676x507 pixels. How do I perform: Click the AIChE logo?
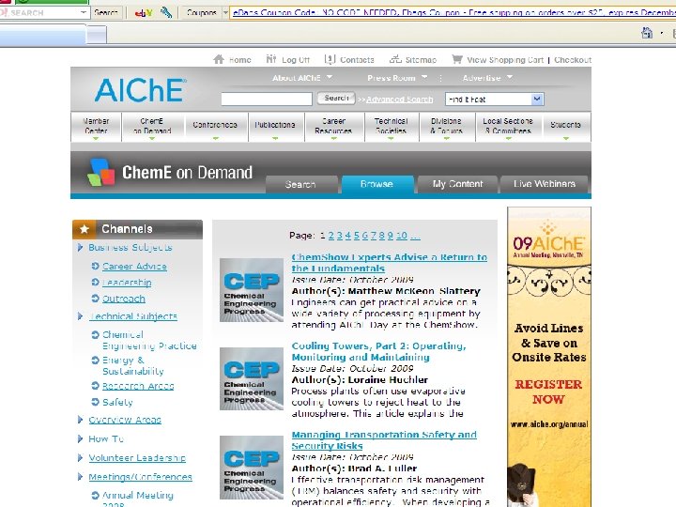pyautogui.click(x=140, y=90)
